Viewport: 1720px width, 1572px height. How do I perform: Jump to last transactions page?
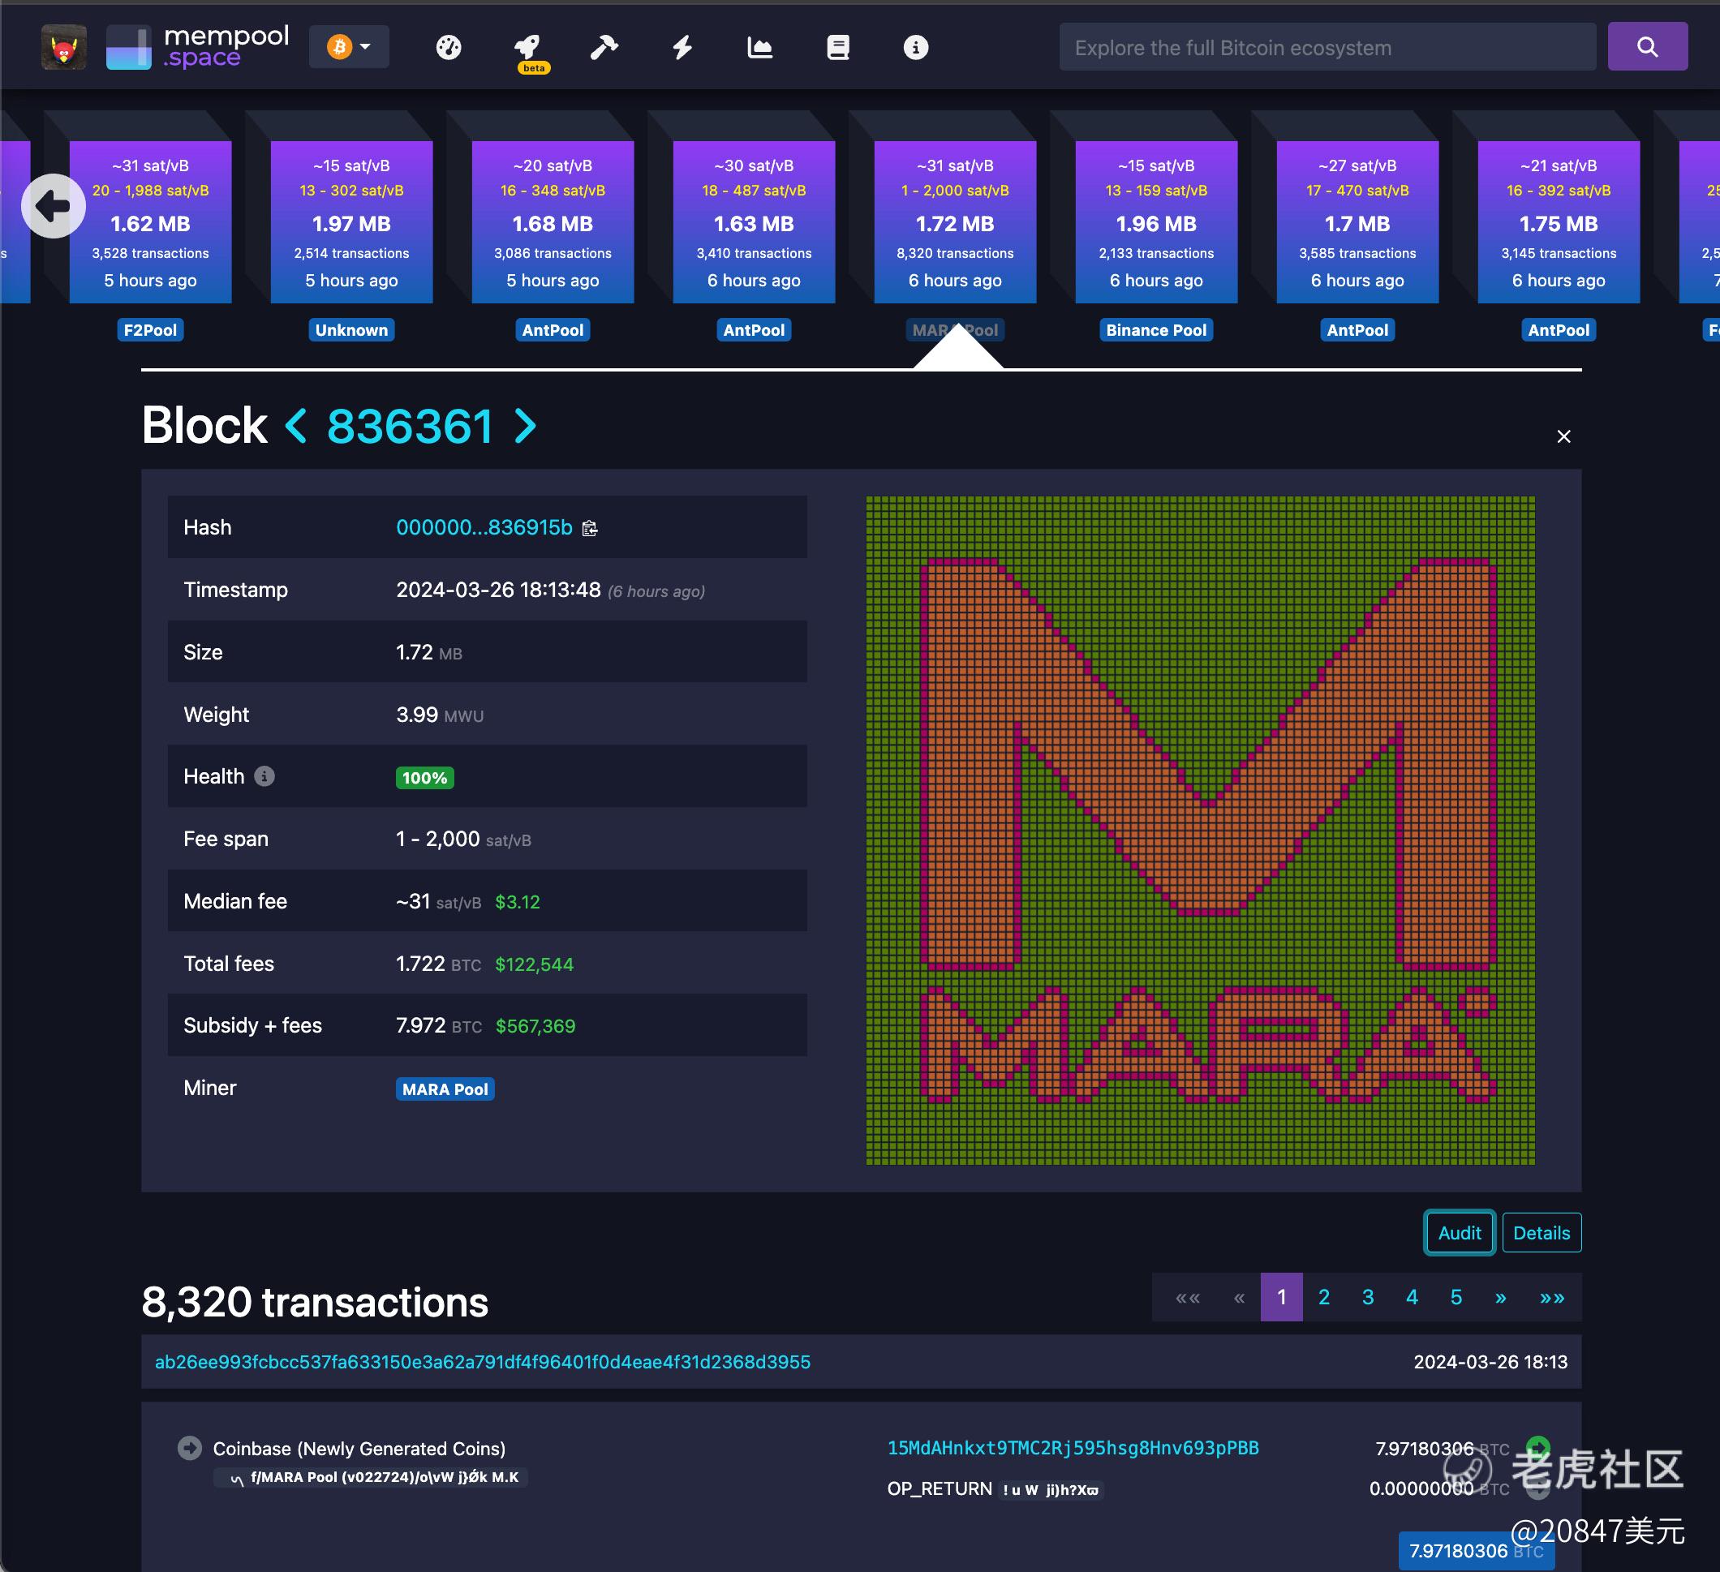coord(1552,1297)
